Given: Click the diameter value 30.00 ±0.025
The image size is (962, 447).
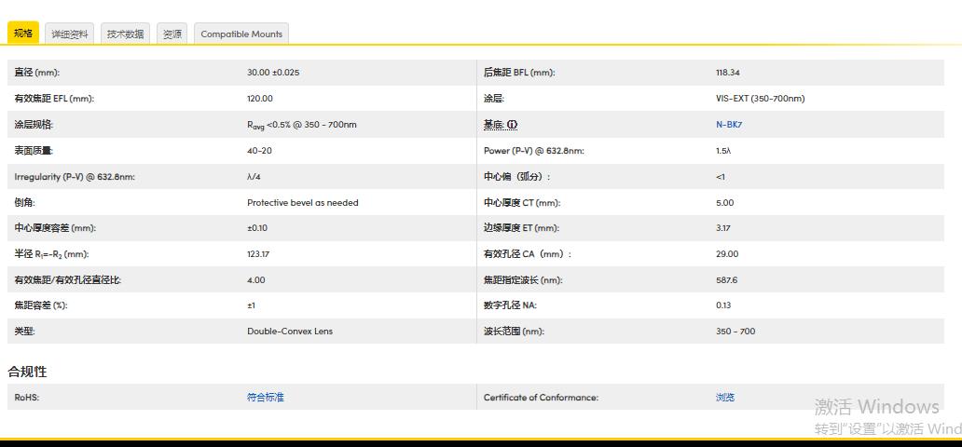Looking at the screenshot, I should 273,73.
